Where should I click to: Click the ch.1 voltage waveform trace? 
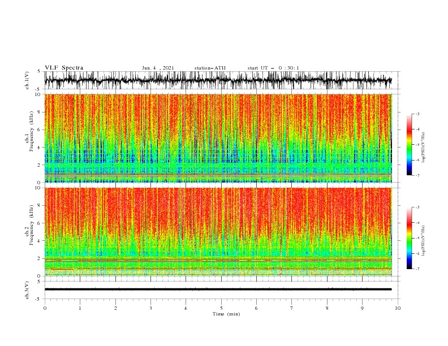tap(218, 80)
